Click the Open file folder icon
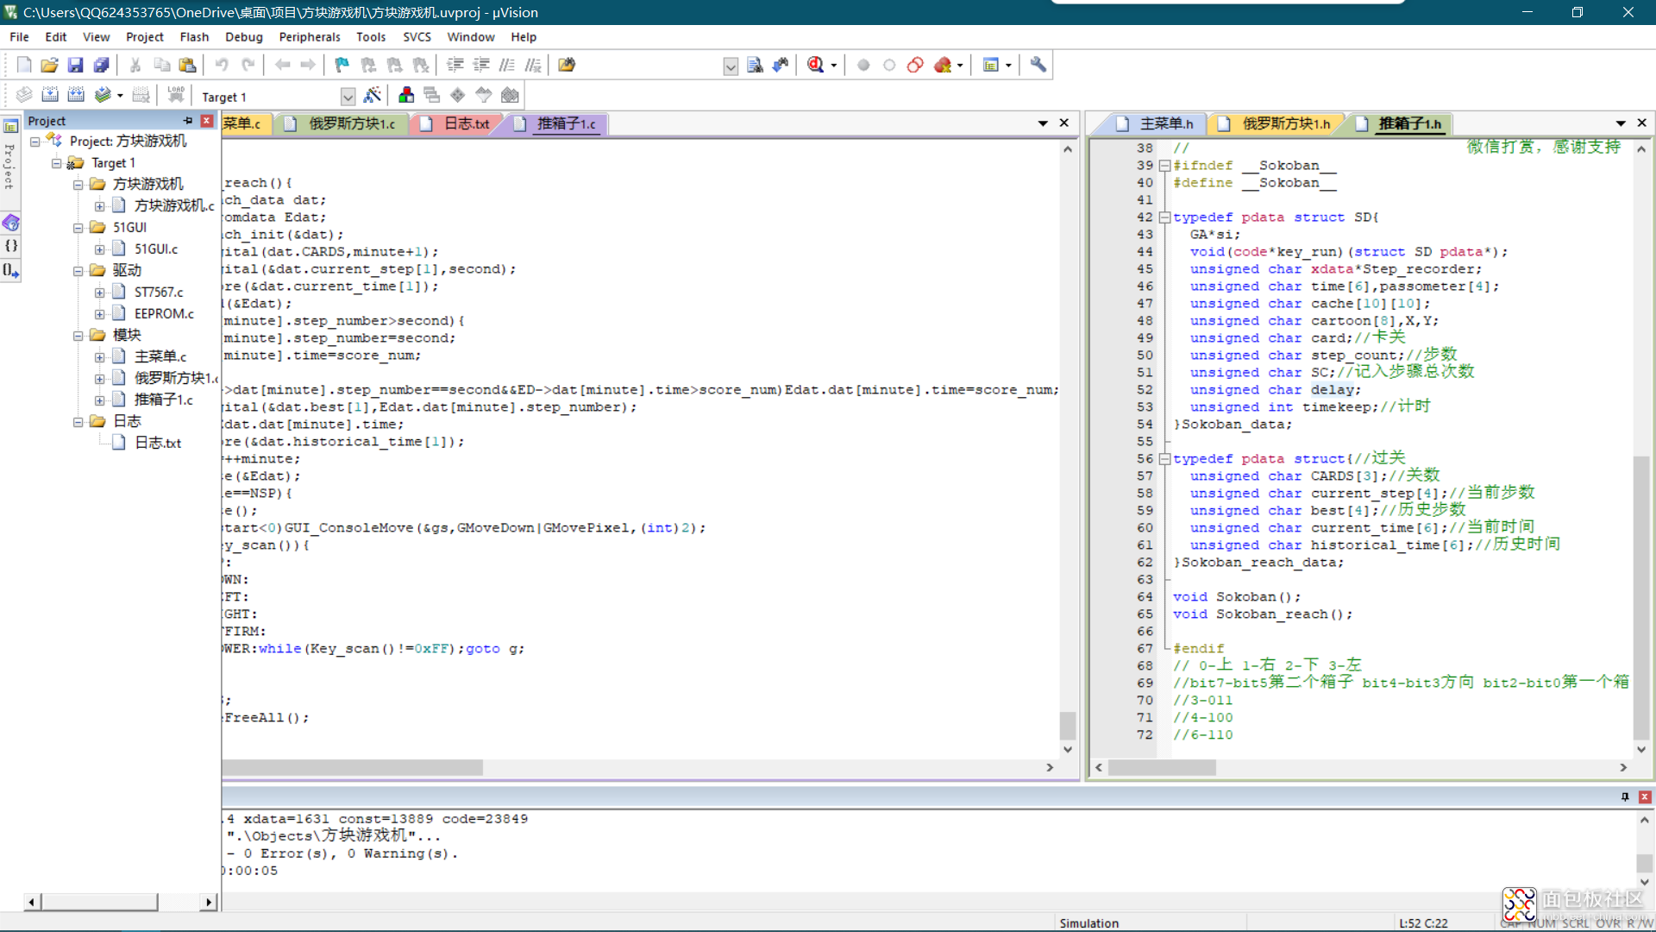This screenshot has width=1656, height=932. pyautogui.click(x=49, y=65)
